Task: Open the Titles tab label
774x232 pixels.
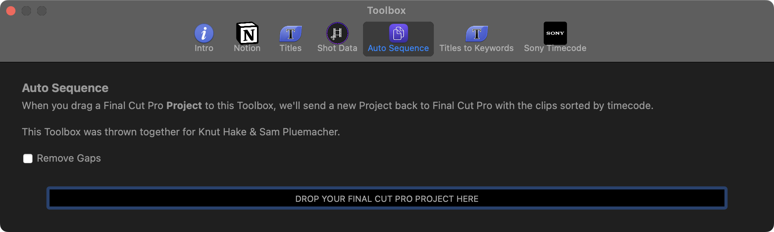Action: [x=291, y=48]
